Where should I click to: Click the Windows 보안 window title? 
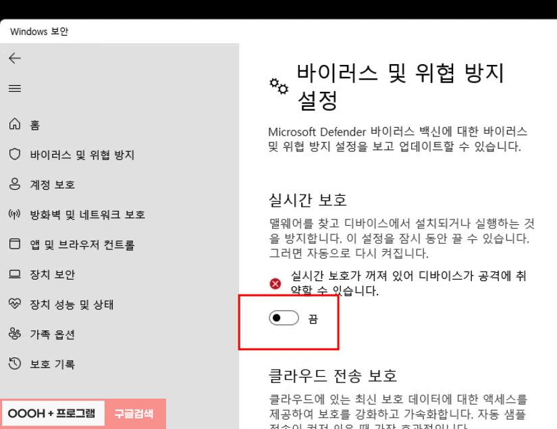pyautogui.click(x=39, y=32)
